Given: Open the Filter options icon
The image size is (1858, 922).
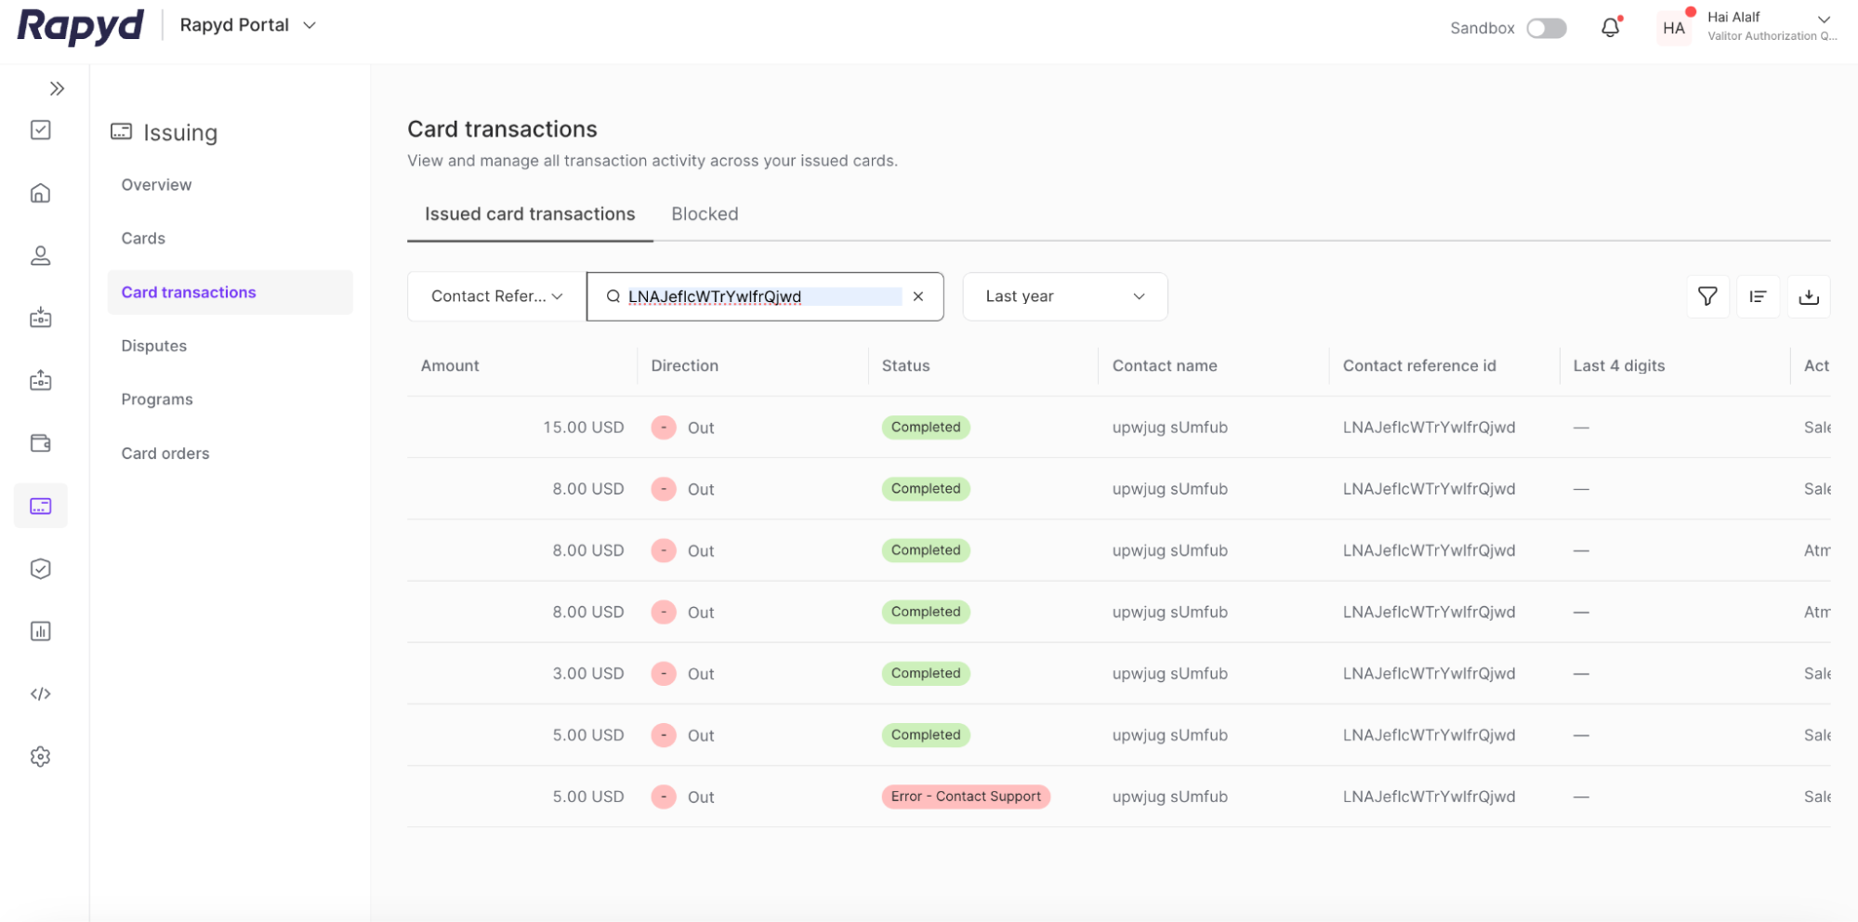Looking at the screenshot, I should [x=1707, y=296].
